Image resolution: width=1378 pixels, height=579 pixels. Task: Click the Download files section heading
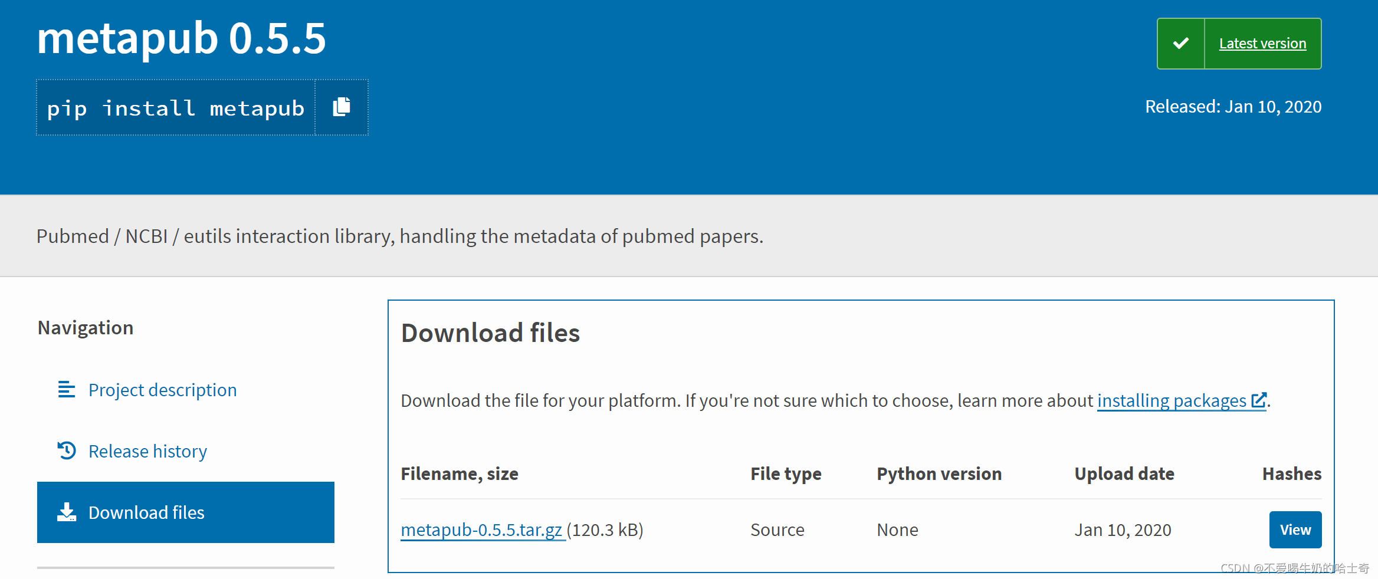click(x=490, y=333)
